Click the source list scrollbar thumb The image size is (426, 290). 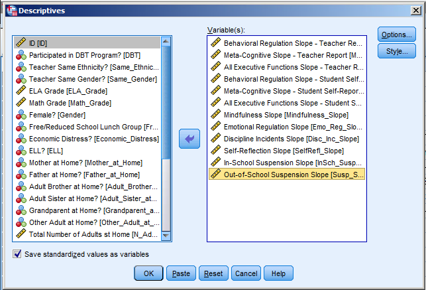tap(166, 103)
